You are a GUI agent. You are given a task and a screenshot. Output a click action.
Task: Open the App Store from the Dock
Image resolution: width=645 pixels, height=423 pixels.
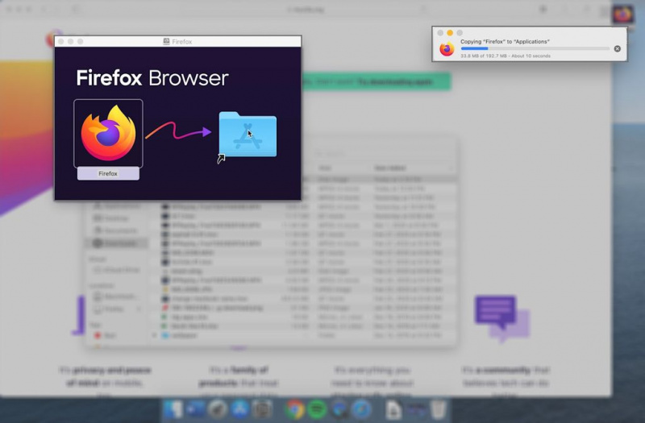click(x=239, y=409)
